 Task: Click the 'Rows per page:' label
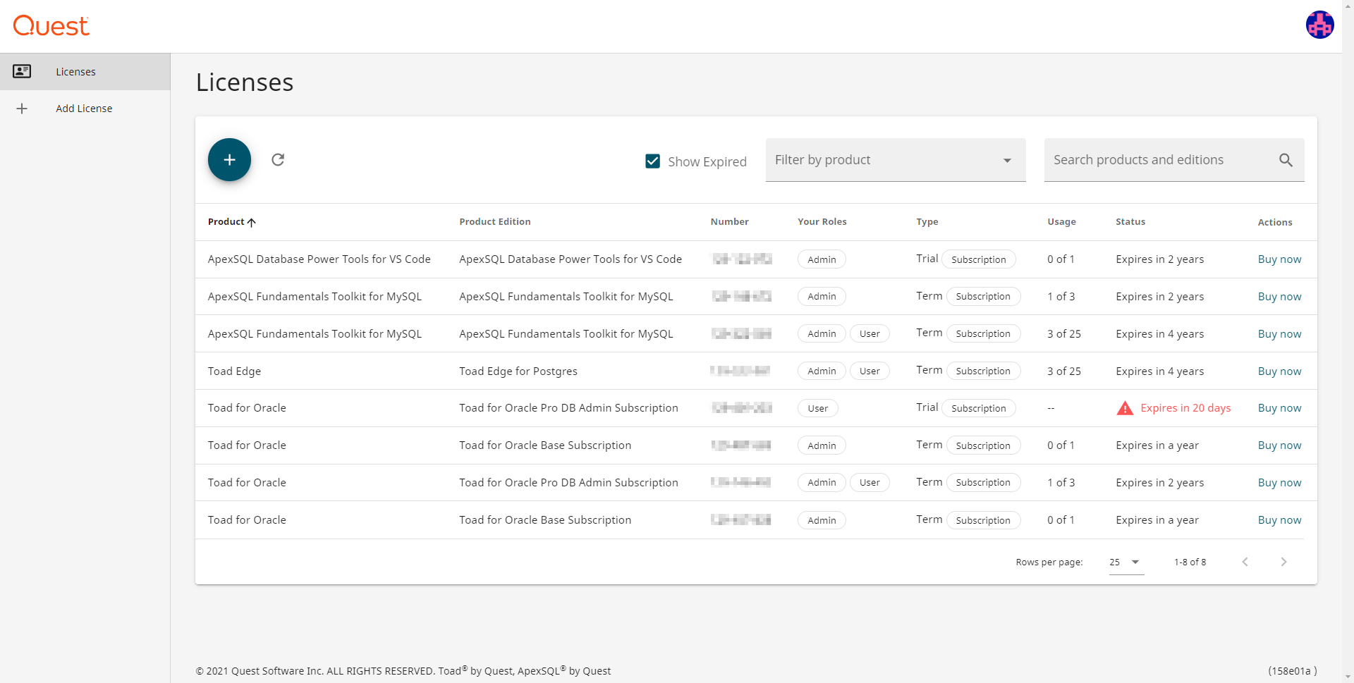1049,562
